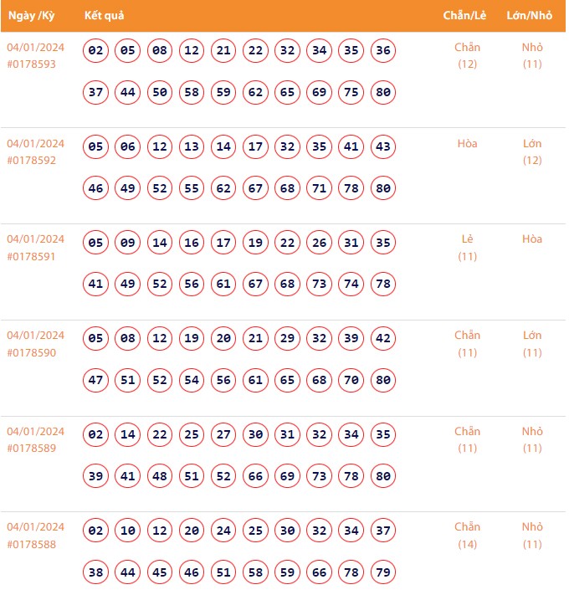The height and width of the screenshot is (595, 569).
Task: Open draw #0178592 details
Action: (x=32, y=160)
